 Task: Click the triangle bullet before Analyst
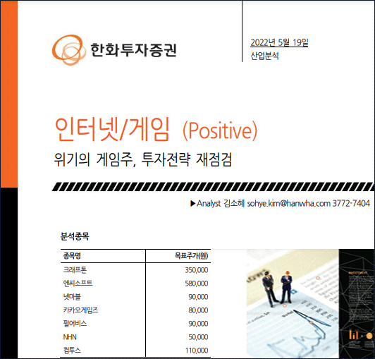pos(192,203)
